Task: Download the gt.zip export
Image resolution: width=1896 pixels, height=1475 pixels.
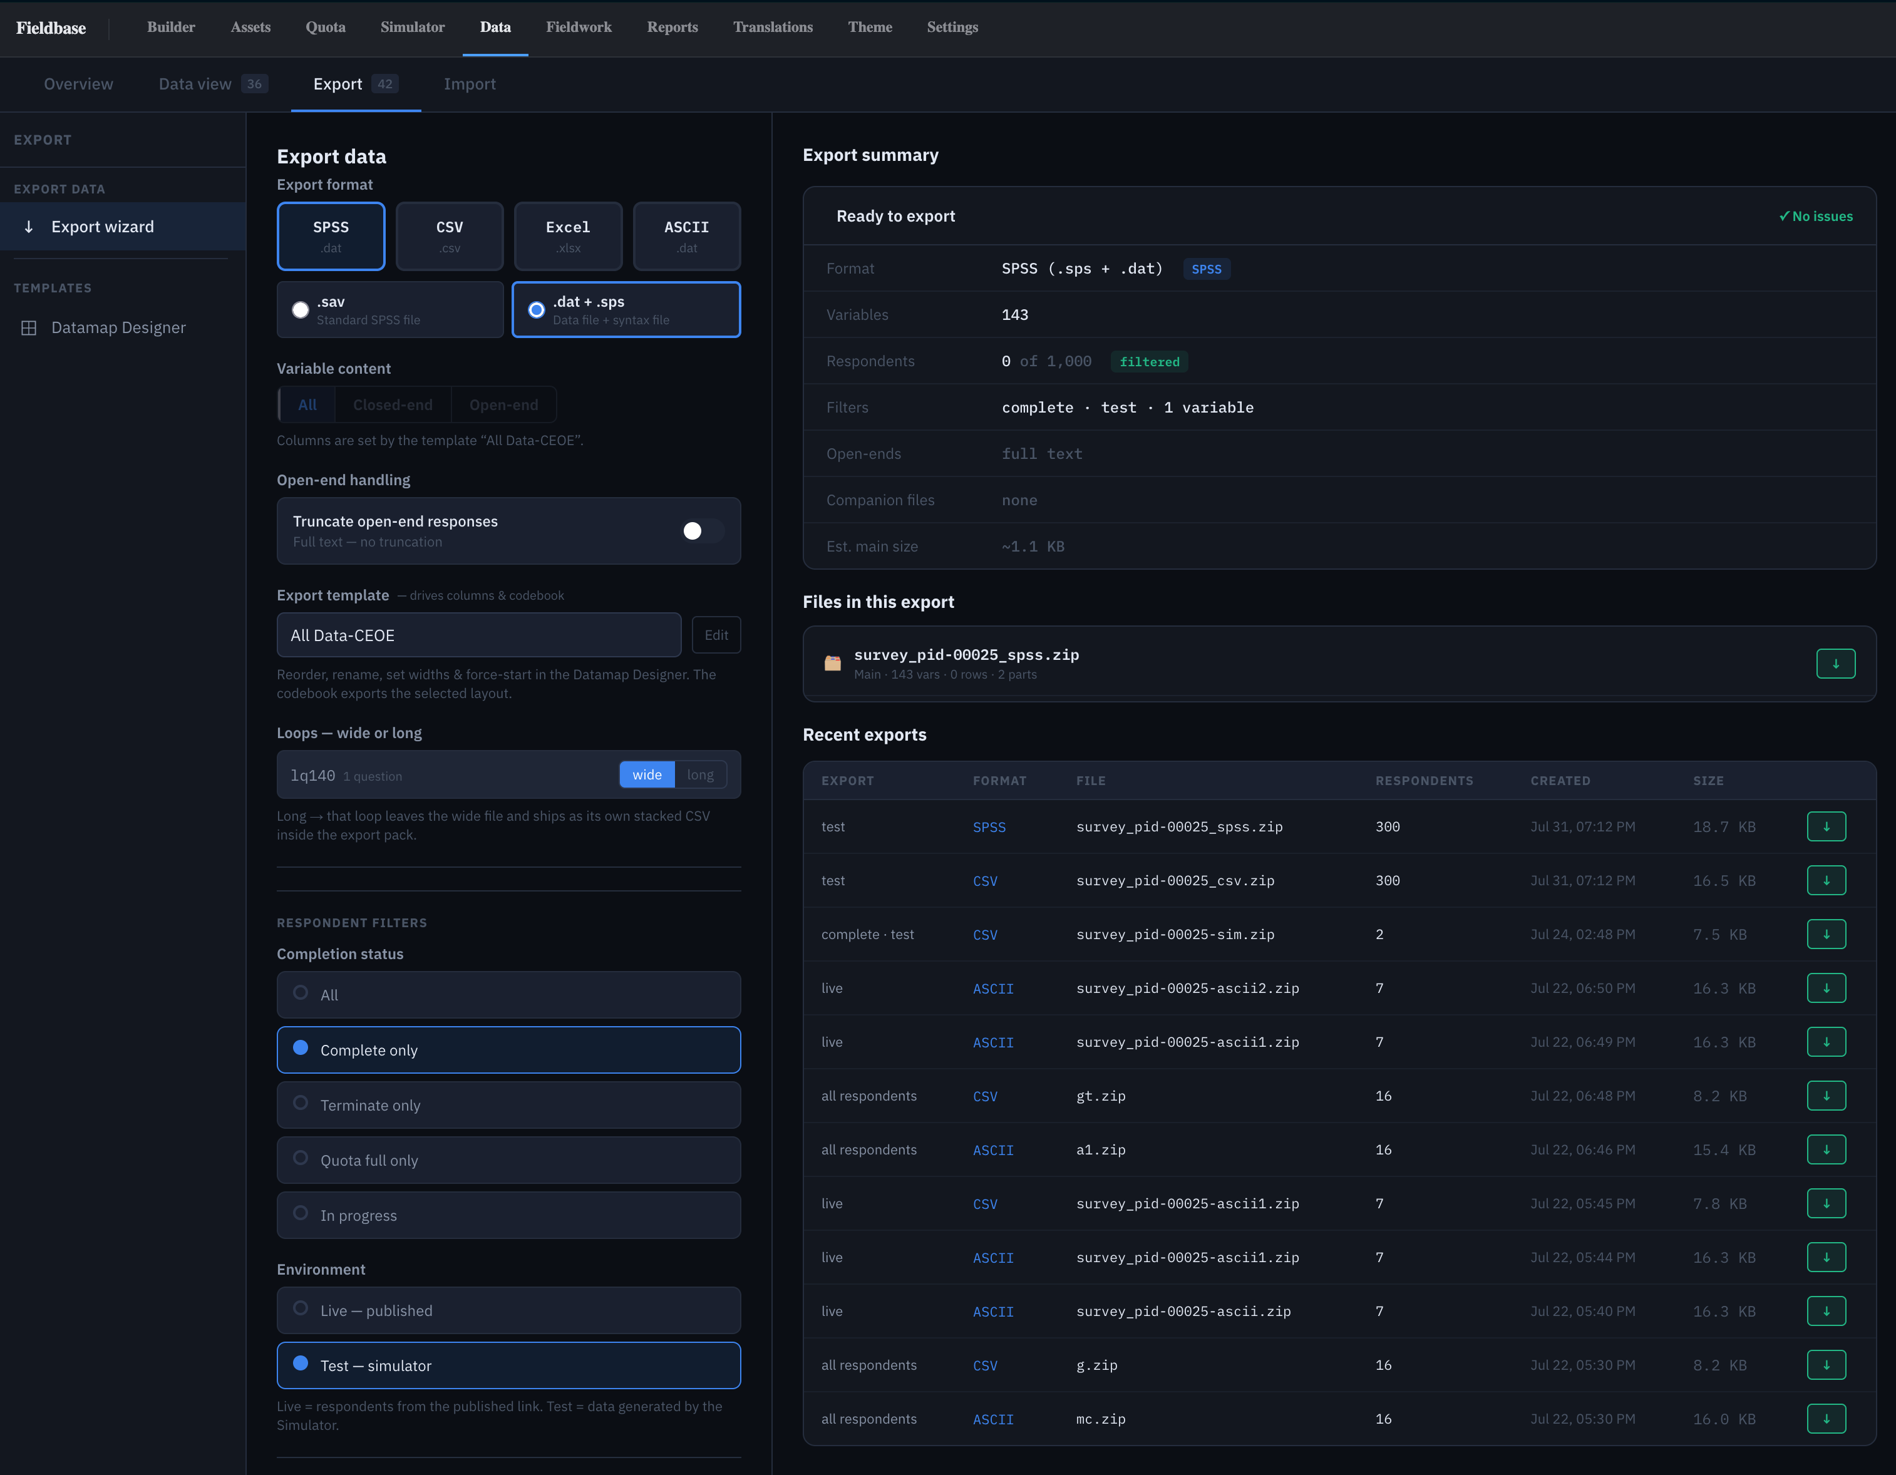Action: (1826, 1096)
